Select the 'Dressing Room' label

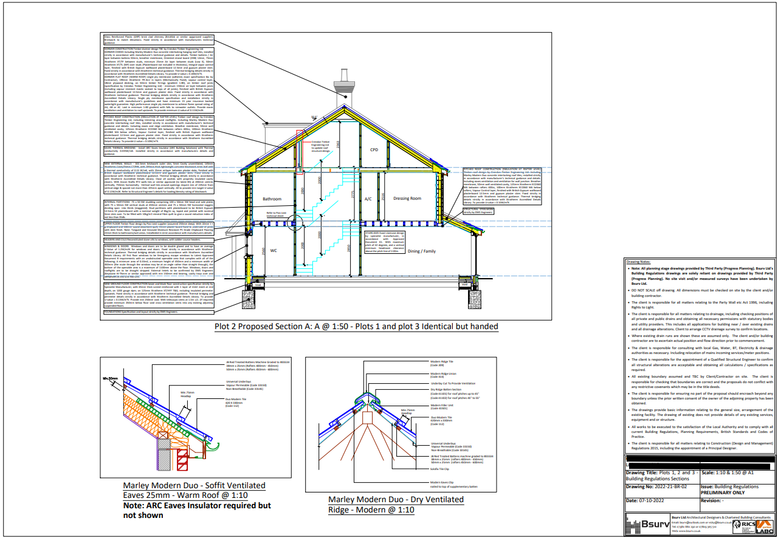tap(407, 199)
